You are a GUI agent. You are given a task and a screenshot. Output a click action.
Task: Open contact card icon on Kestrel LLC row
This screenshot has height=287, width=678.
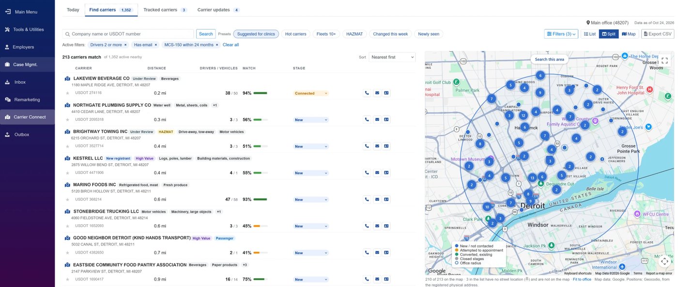point(386,173)
